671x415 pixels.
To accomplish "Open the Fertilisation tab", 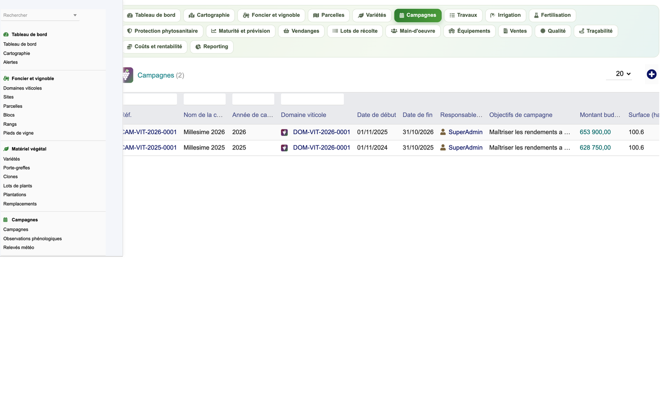I will [553, 15].
